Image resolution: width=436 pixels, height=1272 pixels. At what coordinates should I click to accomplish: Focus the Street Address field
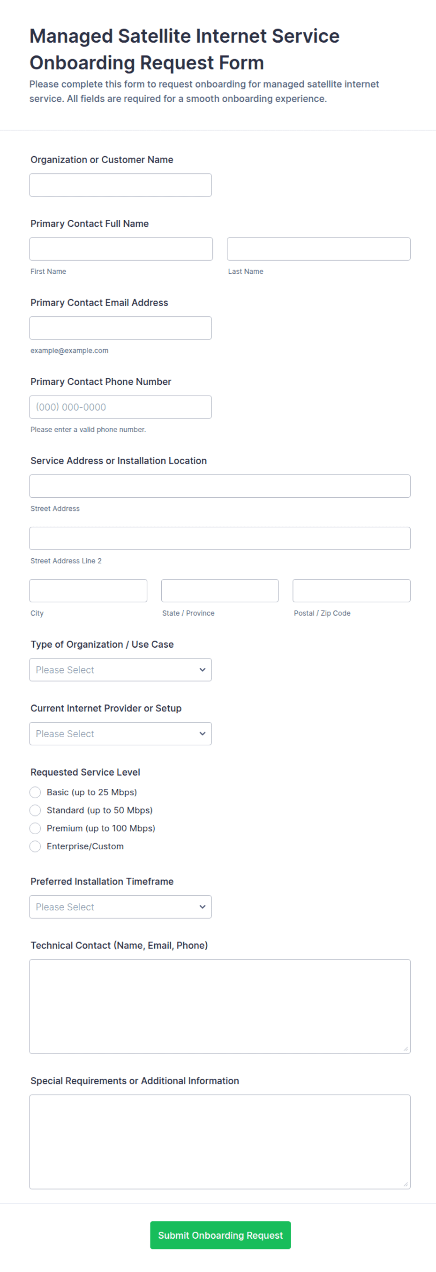pos(220,486)
